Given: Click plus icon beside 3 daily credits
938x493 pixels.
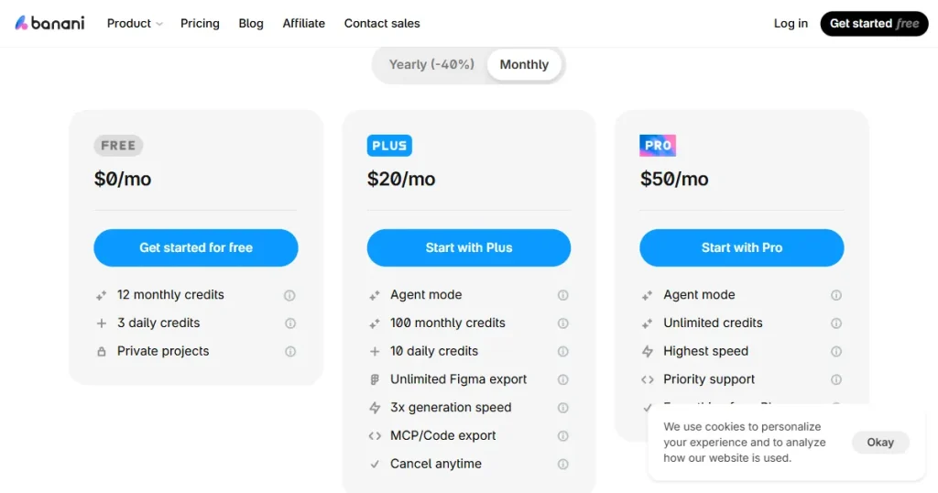Looking at the screenshot, I should click(x=101, y=323).
